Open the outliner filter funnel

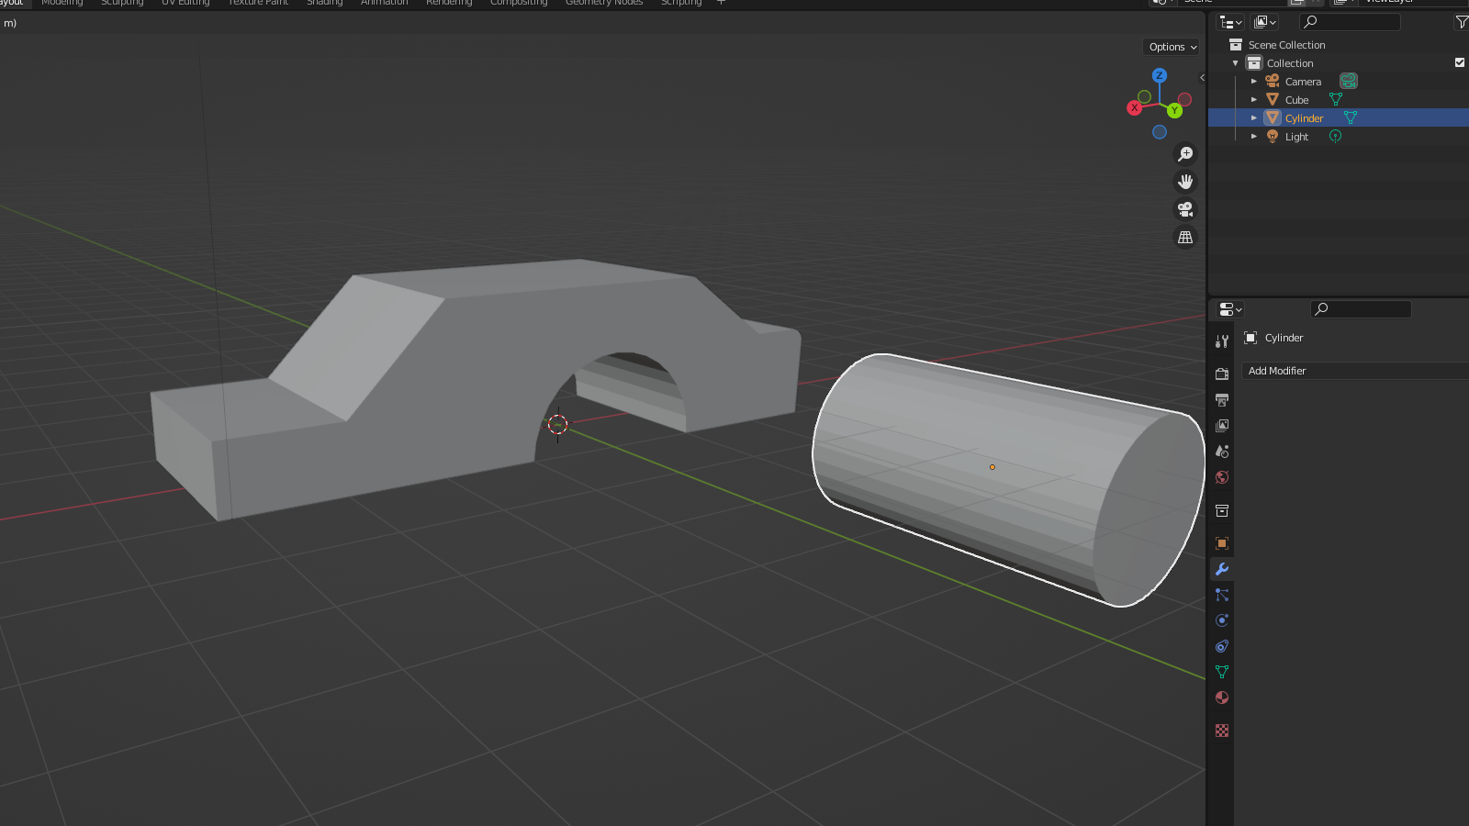click(x=1462, y=22)
